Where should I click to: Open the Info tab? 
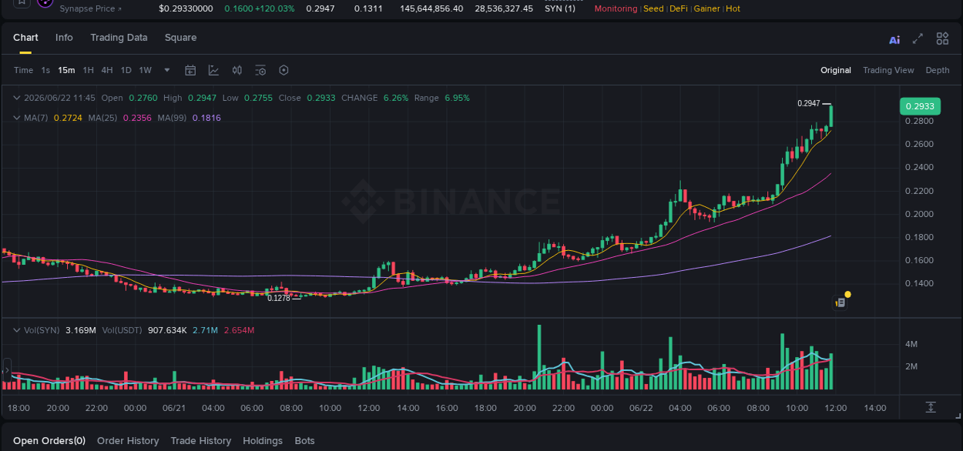tap(64, 38)
